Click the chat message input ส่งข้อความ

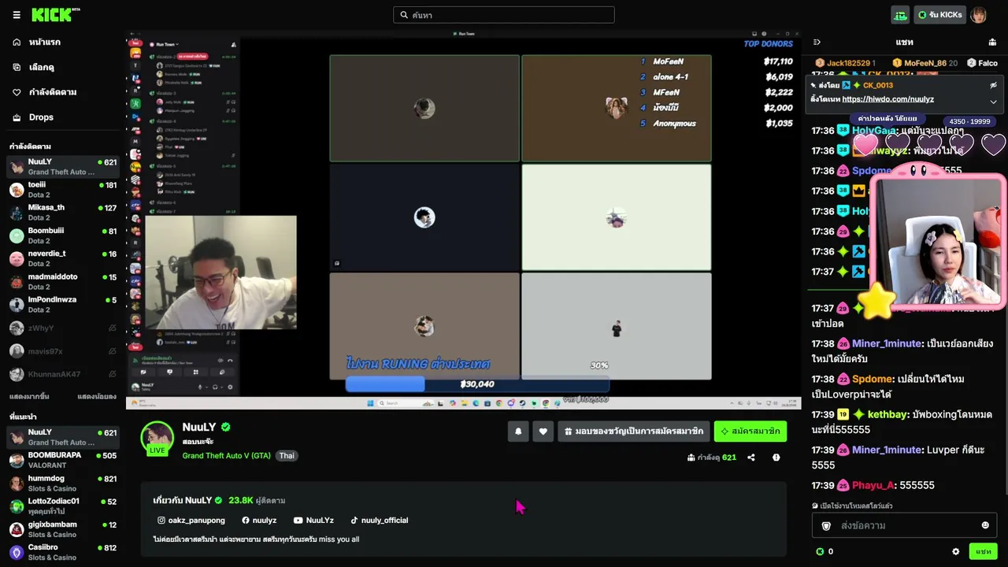pyautogui.click(x=904, y=525)
